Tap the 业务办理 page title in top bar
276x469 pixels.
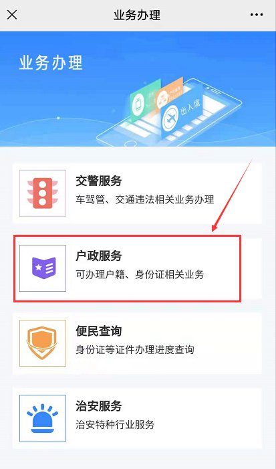(137, 15)
